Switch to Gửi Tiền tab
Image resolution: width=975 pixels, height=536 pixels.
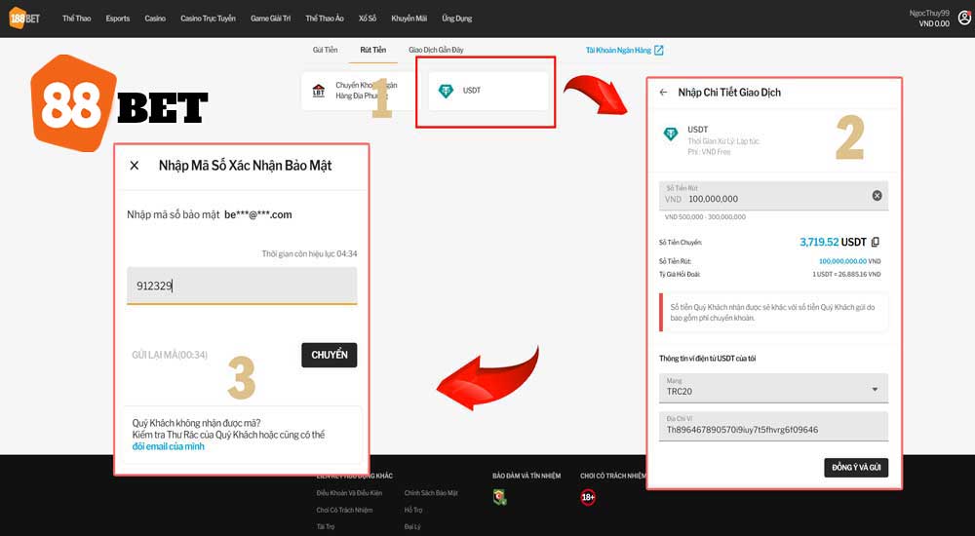(x=326, y=50)
